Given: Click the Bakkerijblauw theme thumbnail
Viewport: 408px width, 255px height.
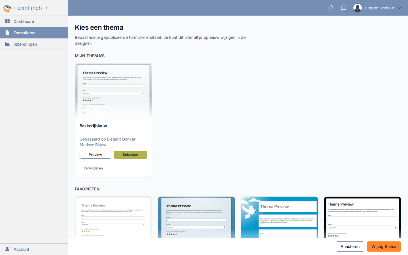Looking at the screenshot, I should coord(113,91).
